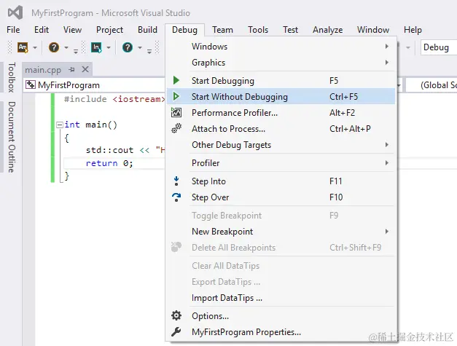Open the Document Outline side tab
This screenshot has height=346, width=457.
(x=12, y=137)
